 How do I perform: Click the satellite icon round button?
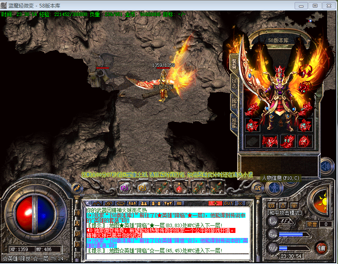[x=77, y=188]
